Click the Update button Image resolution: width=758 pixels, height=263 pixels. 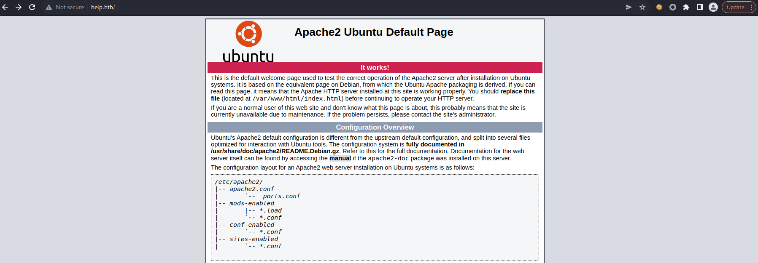(x=735, y=7)
